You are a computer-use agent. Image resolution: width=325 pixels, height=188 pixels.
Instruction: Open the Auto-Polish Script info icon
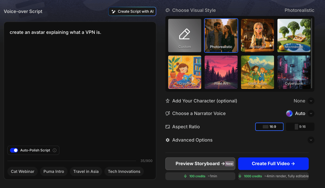(55, 150)
